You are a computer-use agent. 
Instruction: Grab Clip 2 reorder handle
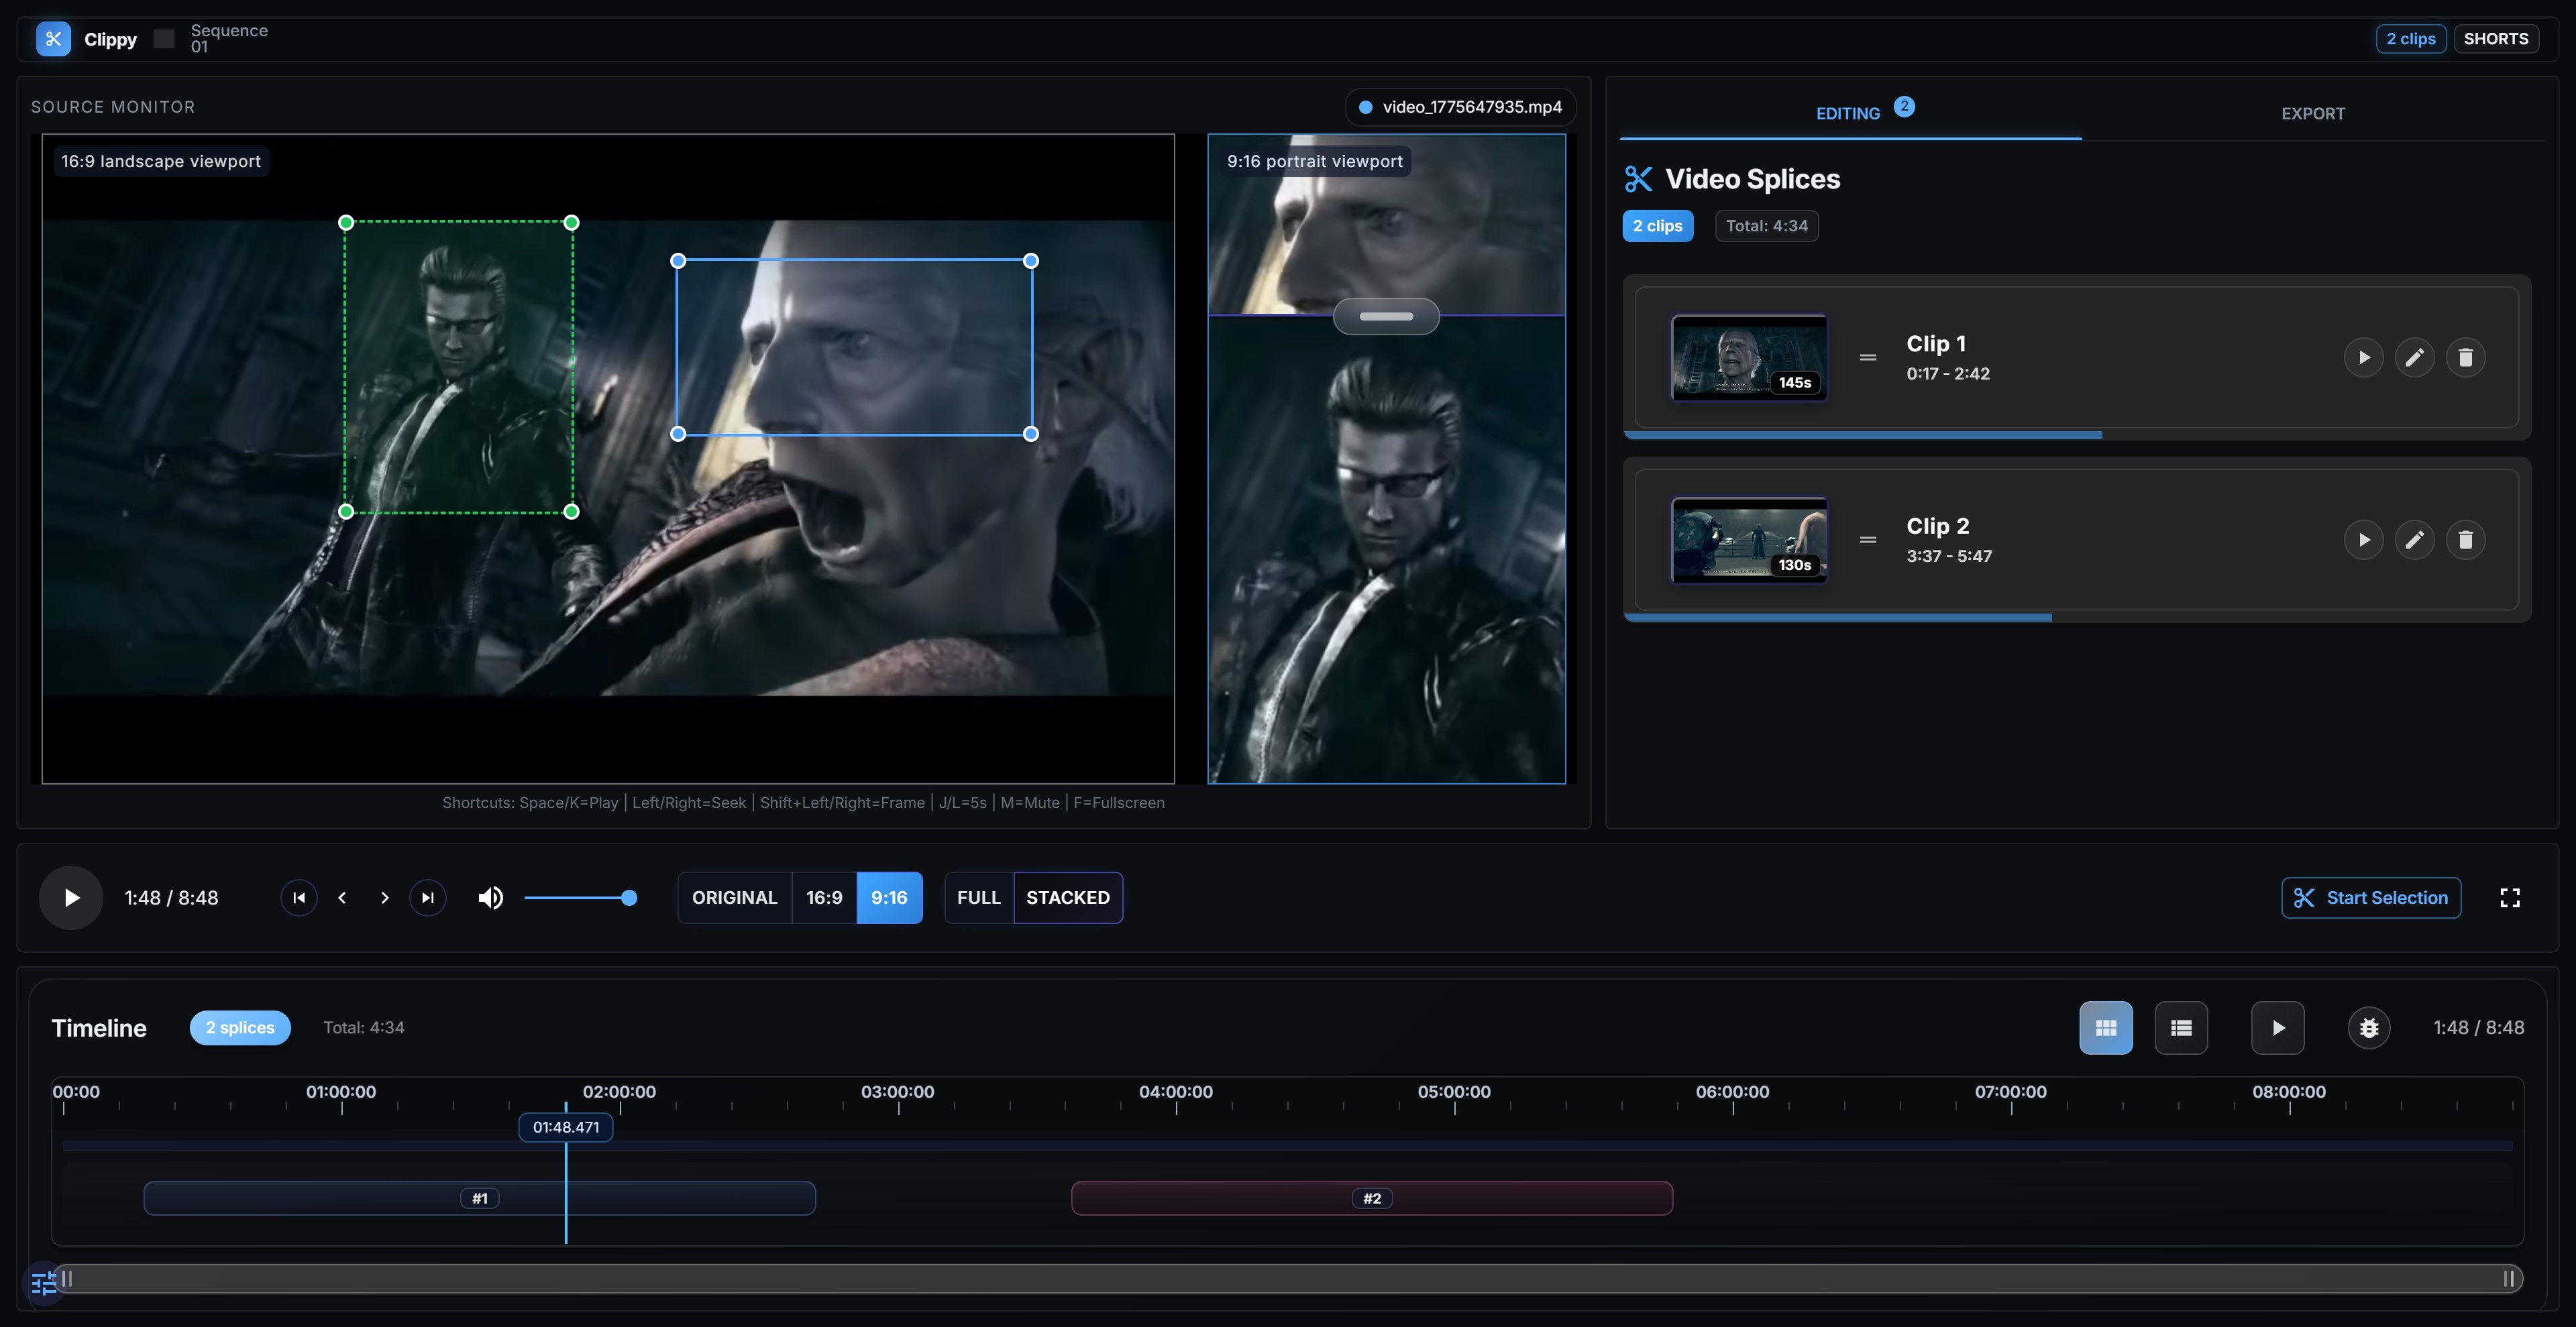pos(1867,540)
